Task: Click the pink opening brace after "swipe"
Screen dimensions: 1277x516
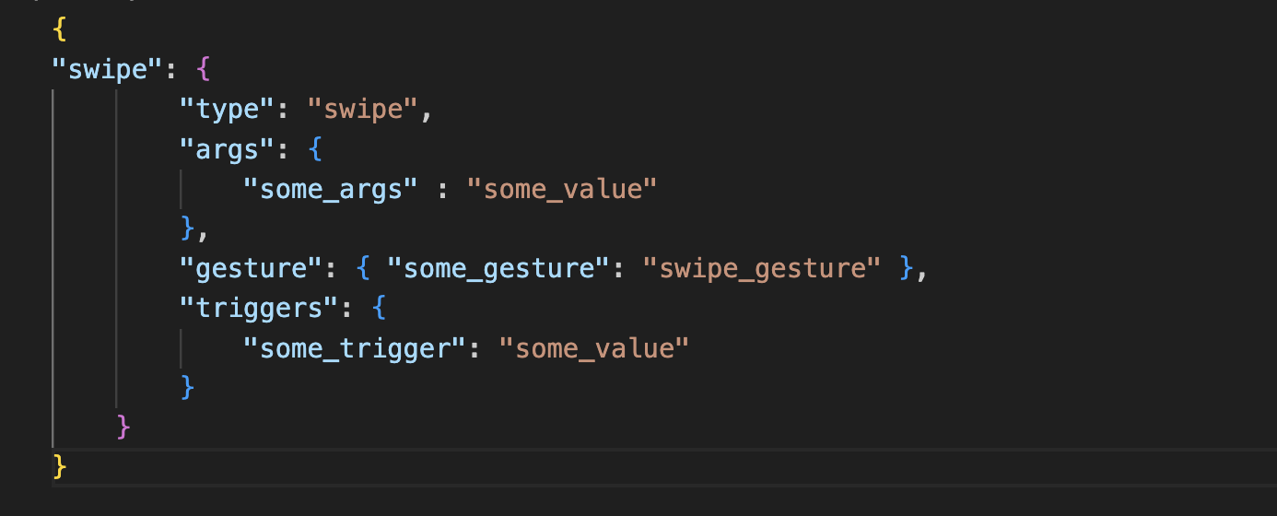Action: point(204,70)
